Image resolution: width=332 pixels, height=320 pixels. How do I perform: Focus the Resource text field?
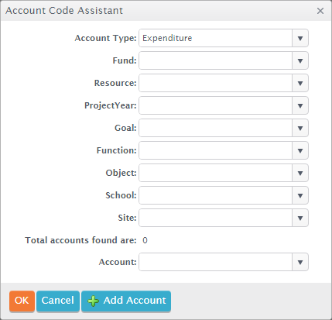(216, 83)
